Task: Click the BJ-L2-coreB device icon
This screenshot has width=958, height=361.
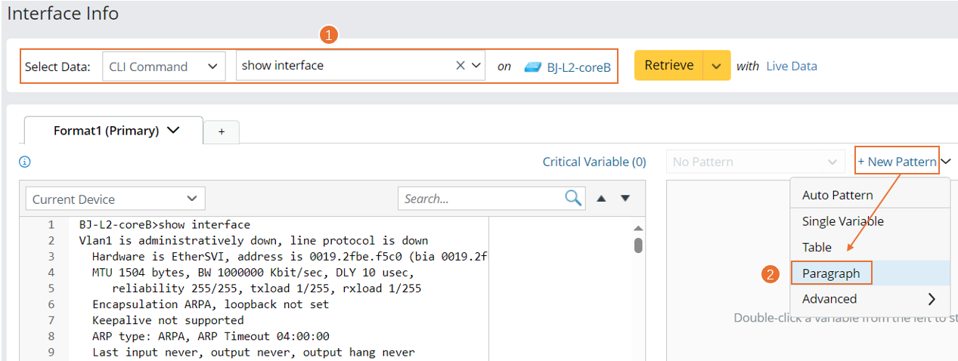Action: pos(533,66)
